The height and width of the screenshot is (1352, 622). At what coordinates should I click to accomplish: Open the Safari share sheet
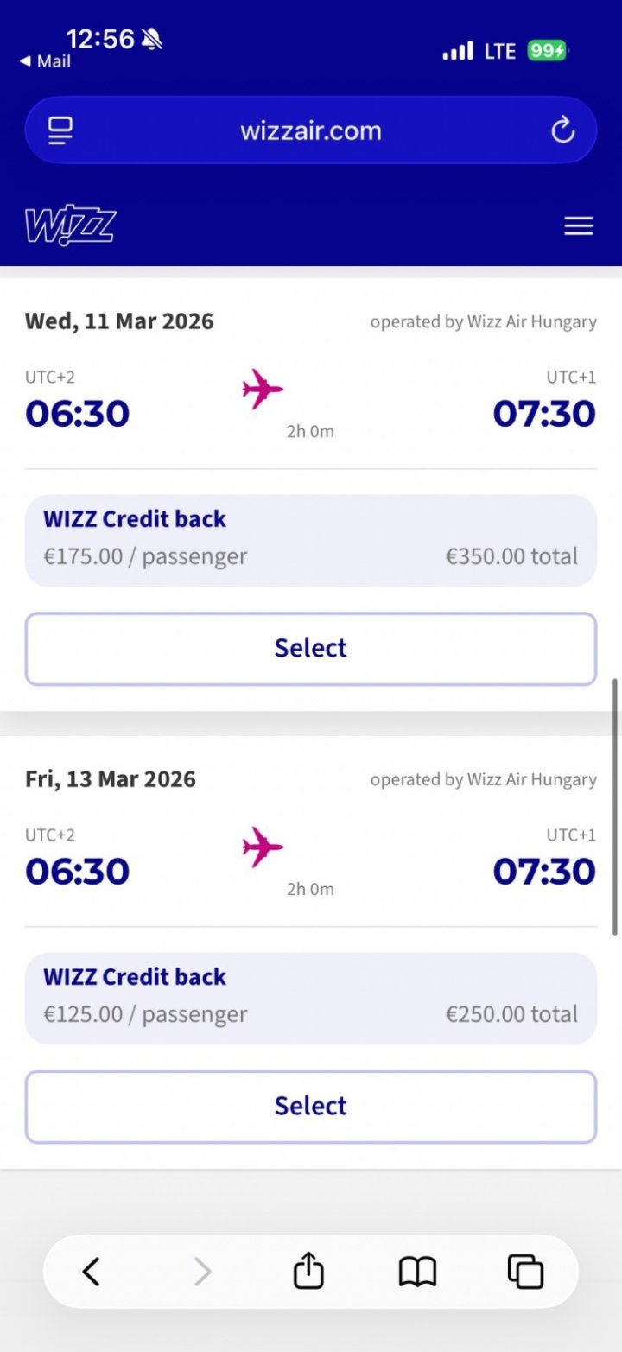pyautogui.click(x=308, y=1272)
